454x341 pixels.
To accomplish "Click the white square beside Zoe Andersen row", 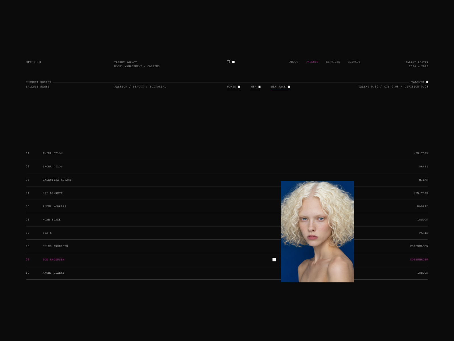I will point(274,259).
